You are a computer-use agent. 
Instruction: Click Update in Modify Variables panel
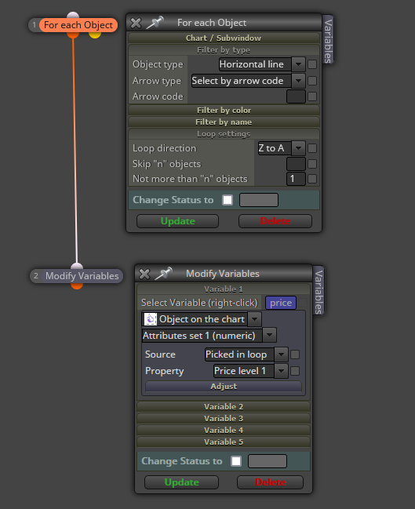(x=181, y=482)
